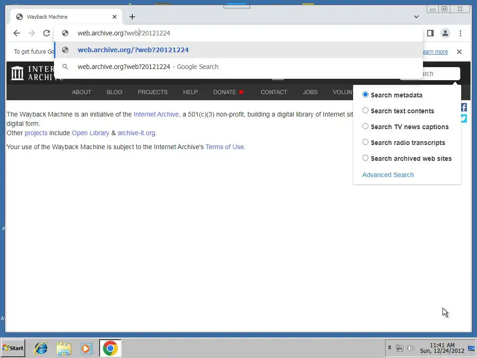Image resolution: width=477 pixels, height=358 pixels.
Task: Open the 'projects' link
Action: tap(36, 133)
